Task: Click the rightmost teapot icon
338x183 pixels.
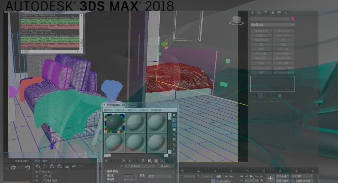Action: pos(28,167)
